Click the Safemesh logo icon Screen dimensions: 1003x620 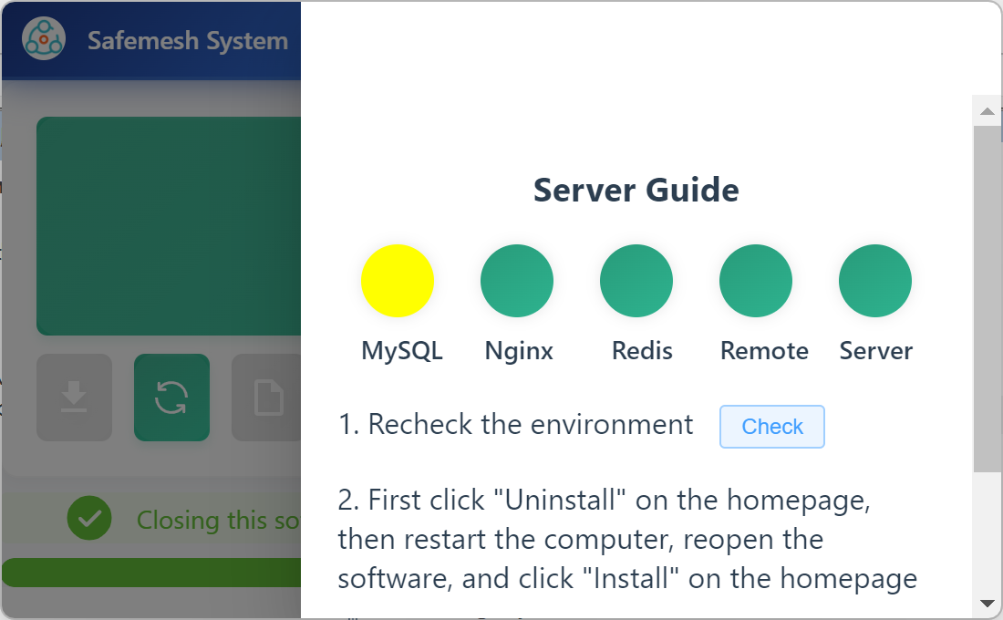[x=44, y=40]
